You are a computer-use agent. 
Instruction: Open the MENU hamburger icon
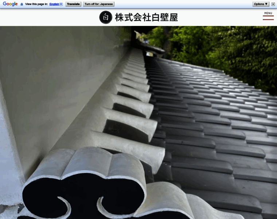click(x=268, y=16)
